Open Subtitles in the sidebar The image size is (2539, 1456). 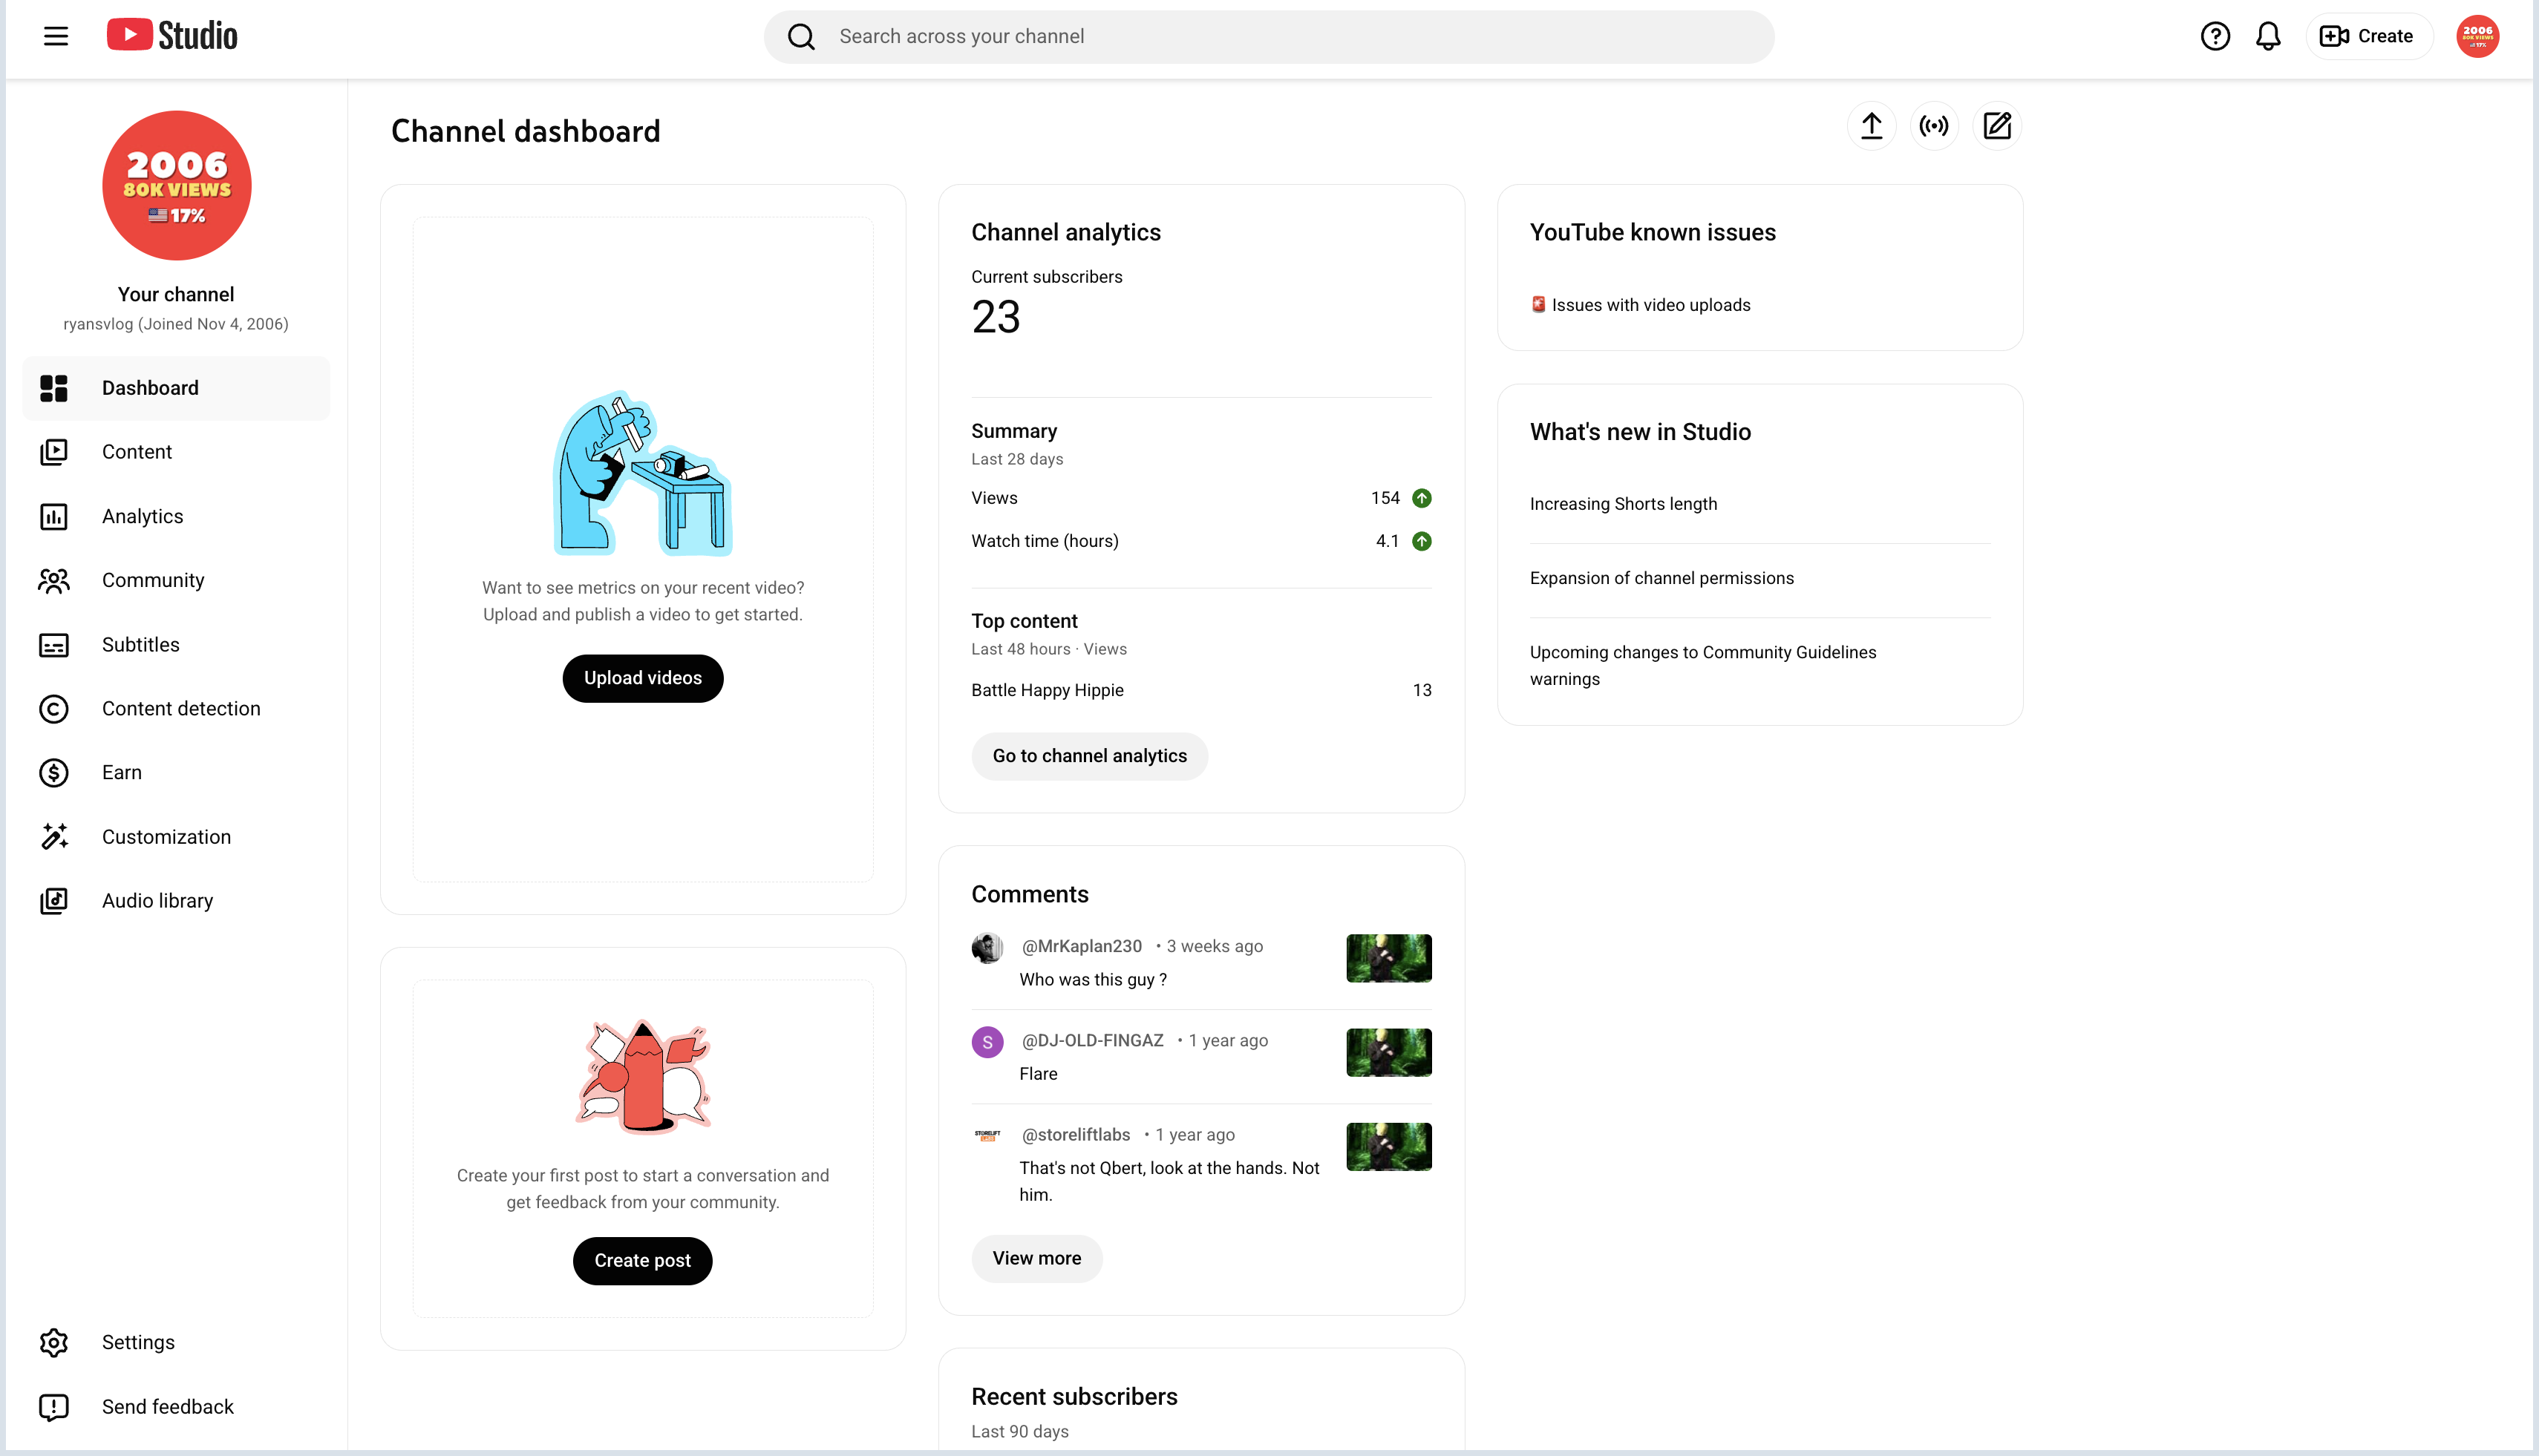pyautogui.click(x=176, y=645)
